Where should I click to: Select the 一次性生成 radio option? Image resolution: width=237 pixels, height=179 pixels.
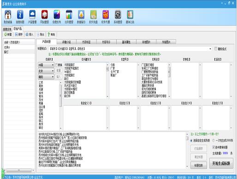[213, 140]
